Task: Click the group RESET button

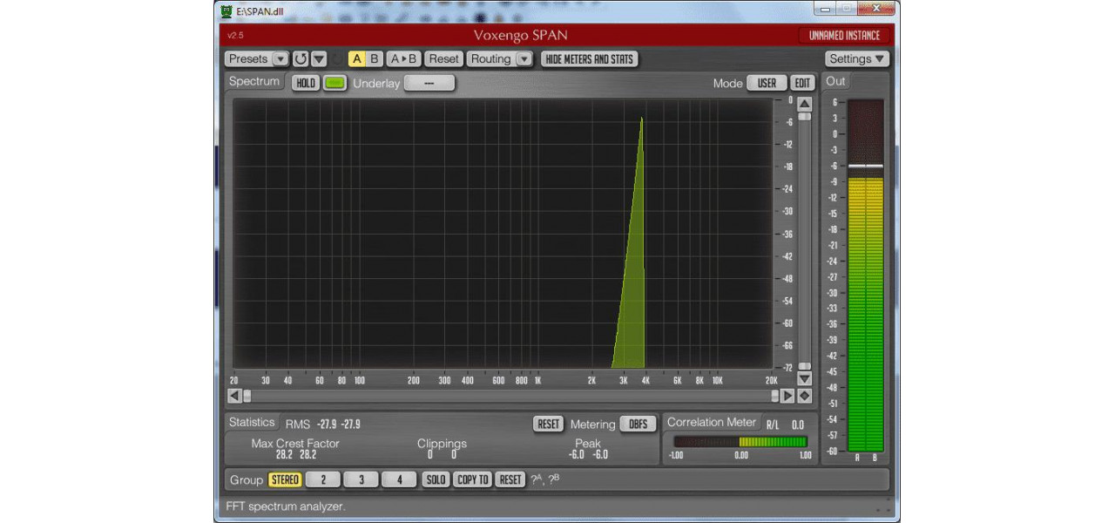Action: [510, 479]
